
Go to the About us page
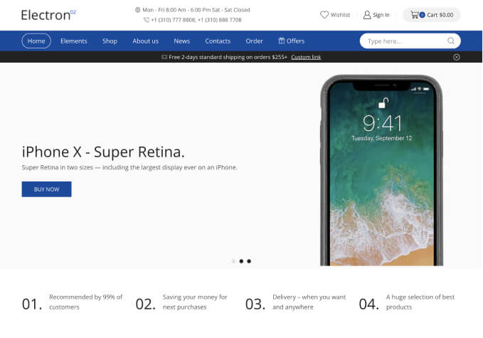pos(145,41)
